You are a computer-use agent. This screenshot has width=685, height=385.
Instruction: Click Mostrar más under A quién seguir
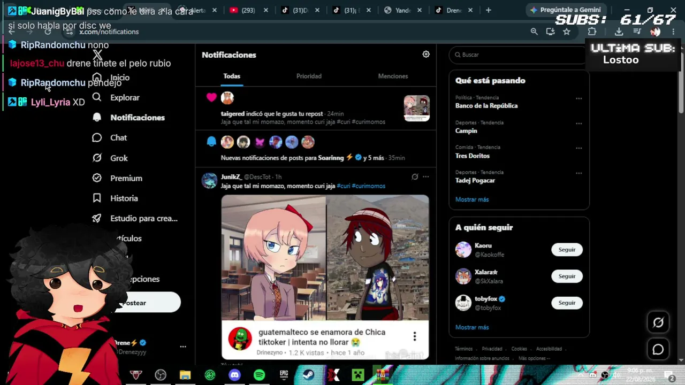pyautogui.click(x=472, y=327)
